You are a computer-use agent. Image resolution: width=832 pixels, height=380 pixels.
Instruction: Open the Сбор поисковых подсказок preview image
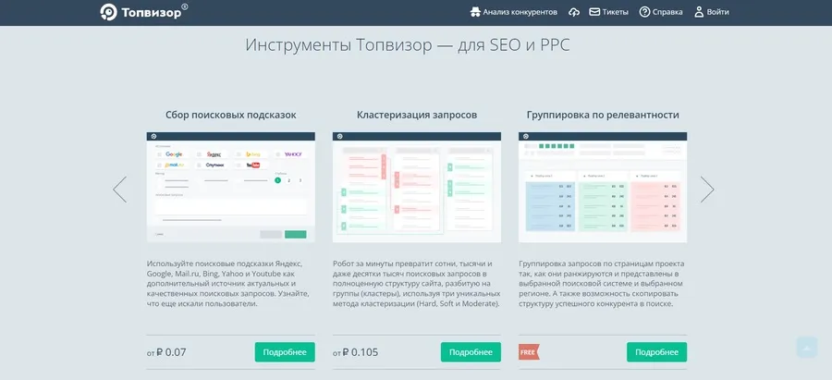[x=231, y=188]
